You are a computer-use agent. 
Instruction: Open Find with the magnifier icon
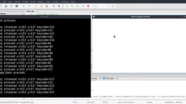click(x=54, y=6)
